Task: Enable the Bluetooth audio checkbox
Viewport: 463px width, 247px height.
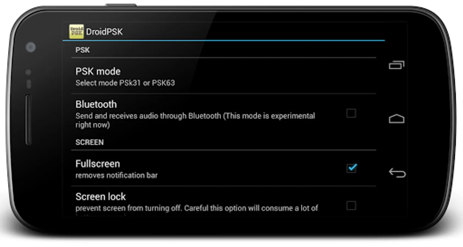Action: 351,113
